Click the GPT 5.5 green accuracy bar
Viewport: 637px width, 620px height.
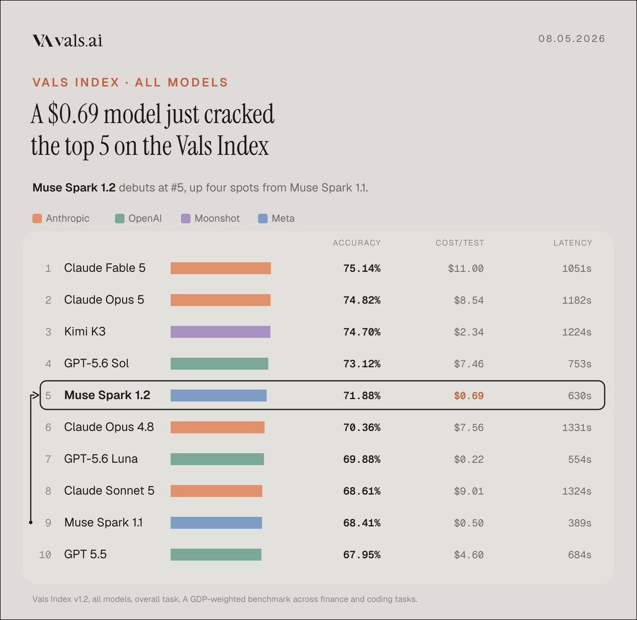coord(216,555)
